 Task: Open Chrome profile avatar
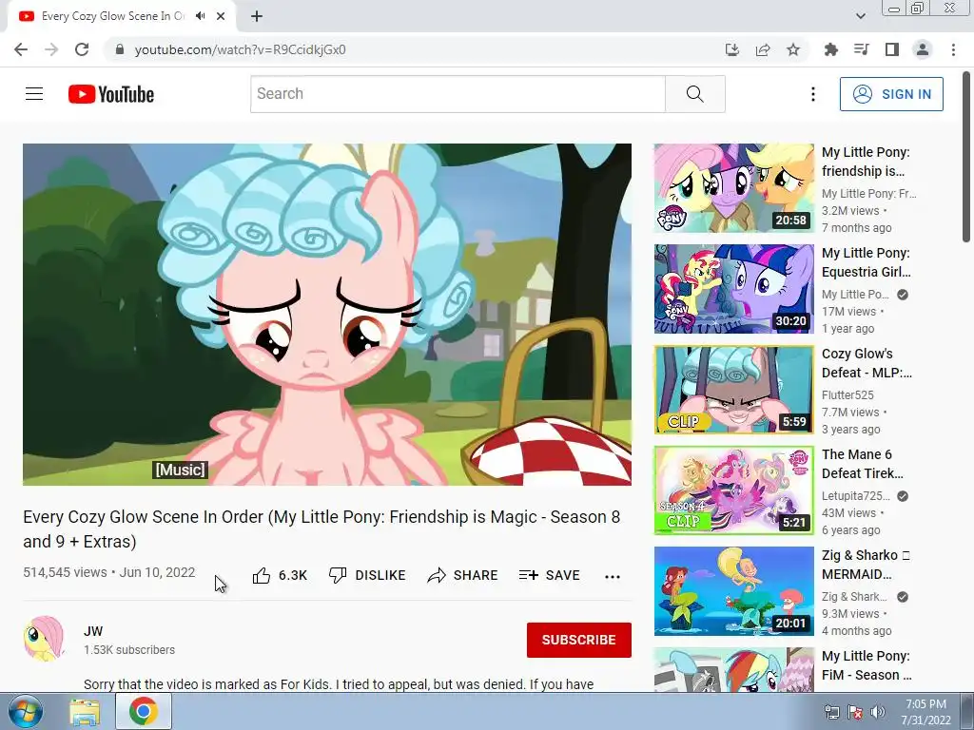(x=923, y=49)
